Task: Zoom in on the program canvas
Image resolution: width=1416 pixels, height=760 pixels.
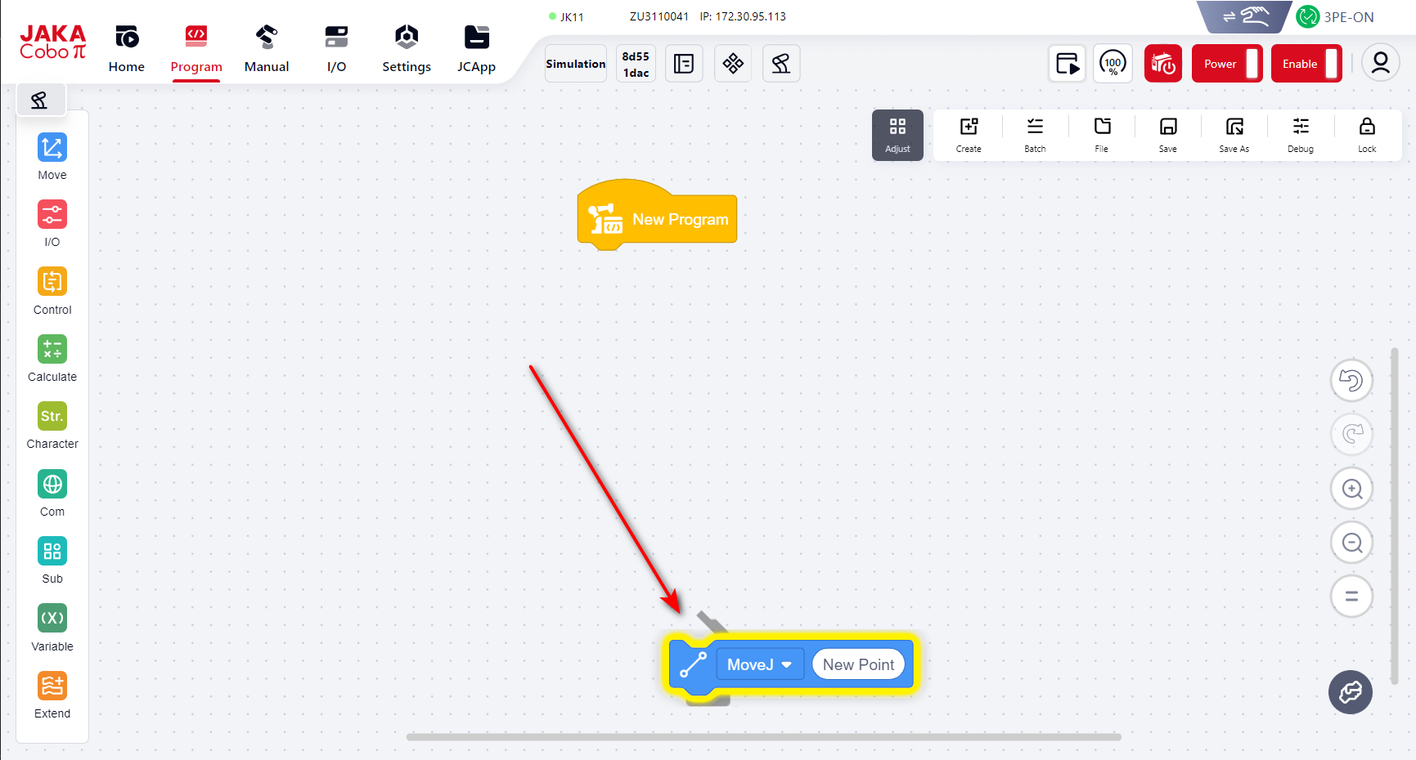Action: tap(1351, 489)
